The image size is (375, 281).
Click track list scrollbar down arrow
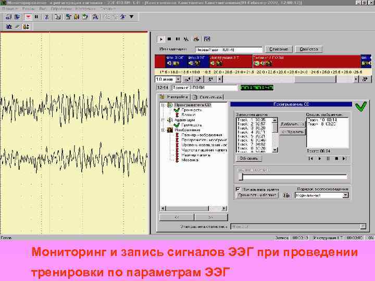click(275, 150)
